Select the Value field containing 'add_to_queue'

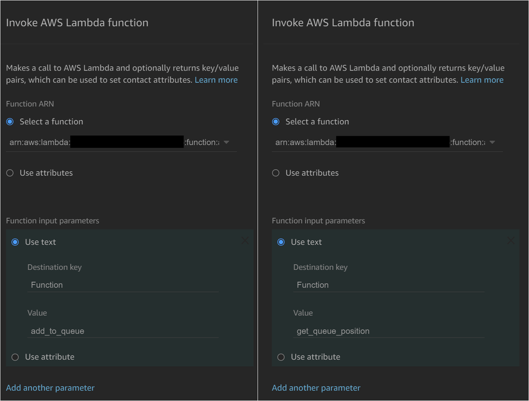coord(123,331)
